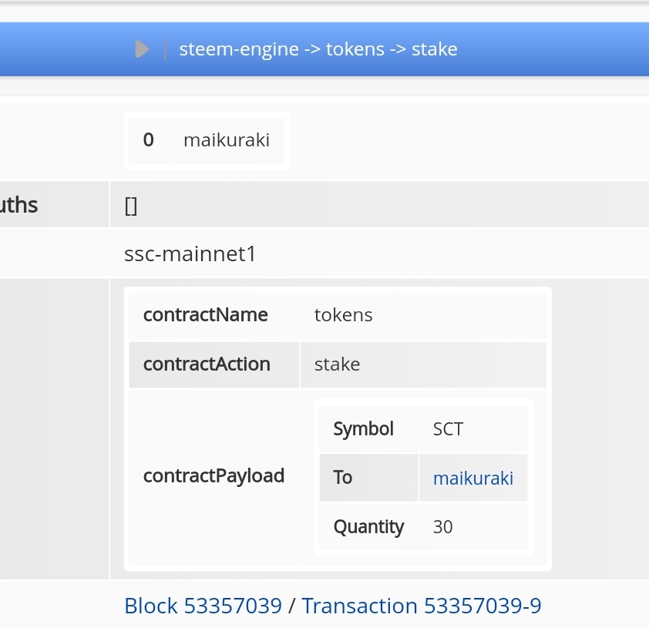Select the empty brackets auths value
Screen dimensions: 649x628
click(131, 205)
